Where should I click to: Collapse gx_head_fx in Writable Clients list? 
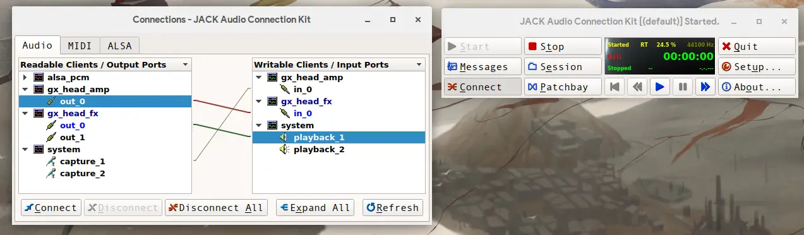coord(258,101)
